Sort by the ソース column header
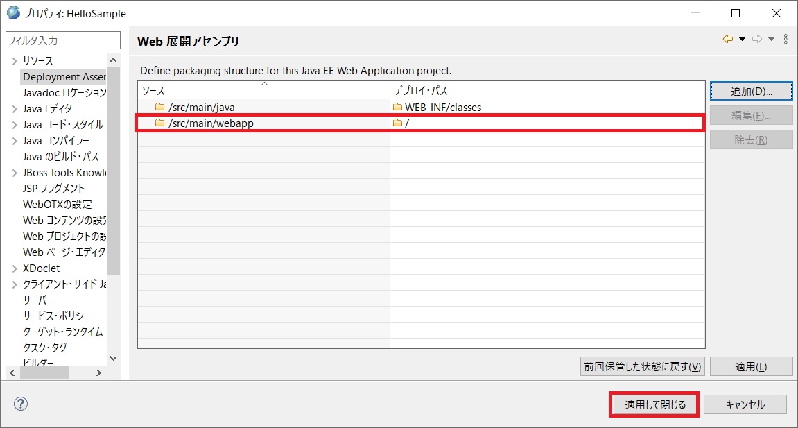This screenshot has height=428, width=798. coord(263,91)
